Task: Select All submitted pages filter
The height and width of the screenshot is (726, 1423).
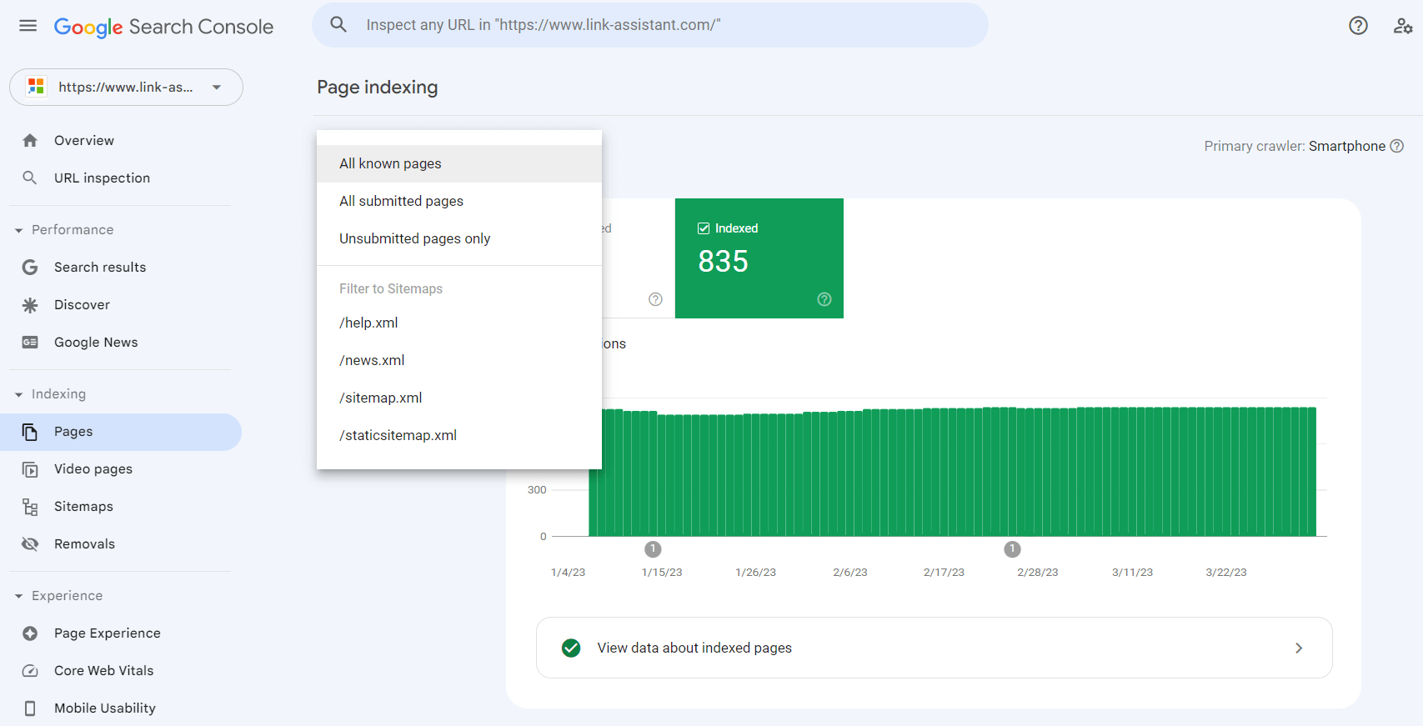Action: pyautogui.click(x=459, y=201)
